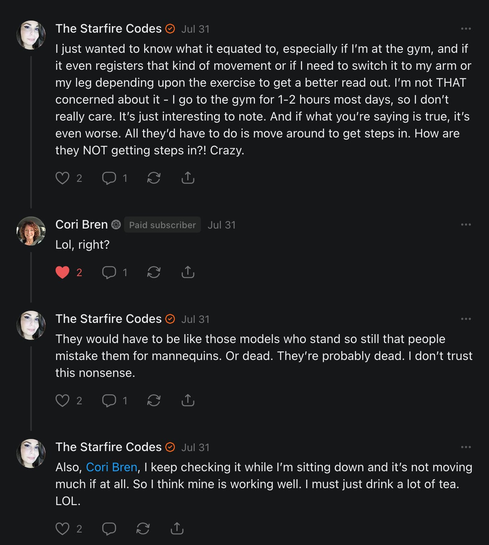Click the Paid subscriber badge
The width and height of the screenshot is (489, 545).
[x=162, y=225]
